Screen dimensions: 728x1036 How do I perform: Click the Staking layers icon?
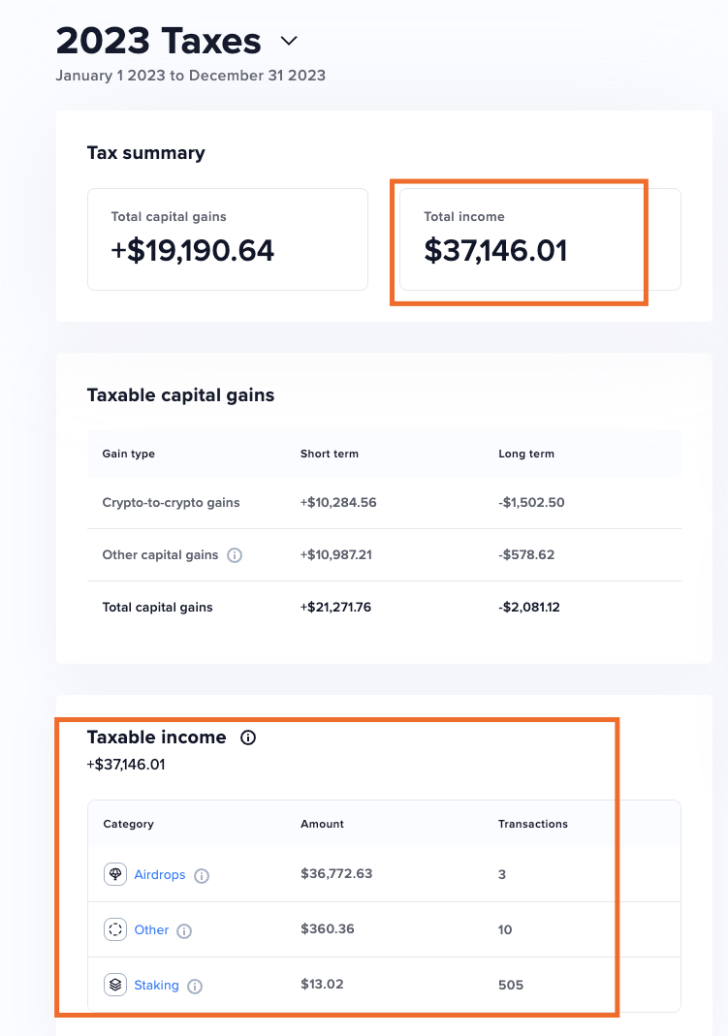coord(114,984)
